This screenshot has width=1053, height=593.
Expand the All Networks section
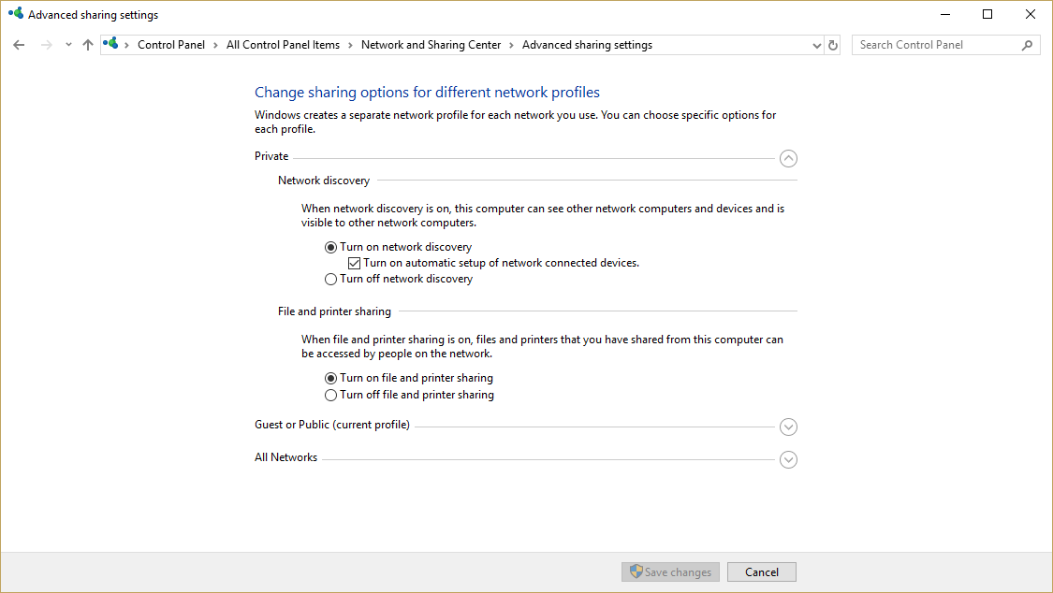[x=788, y=459]
